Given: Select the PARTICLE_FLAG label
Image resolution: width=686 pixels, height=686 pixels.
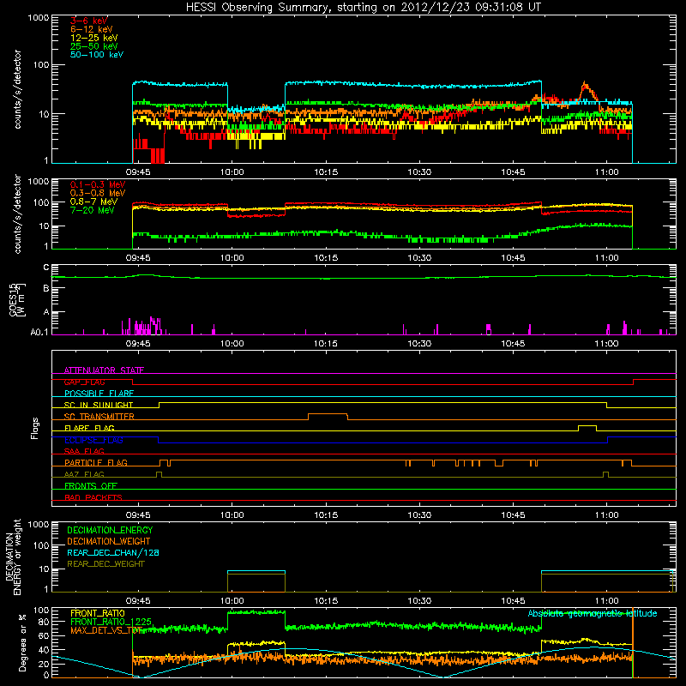Looking at the screenshot, I should (96, 463).
